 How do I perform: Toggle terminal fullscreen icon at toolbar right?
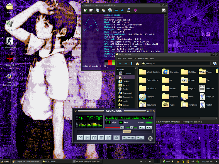pyautogui.click(x=164, y=10)
